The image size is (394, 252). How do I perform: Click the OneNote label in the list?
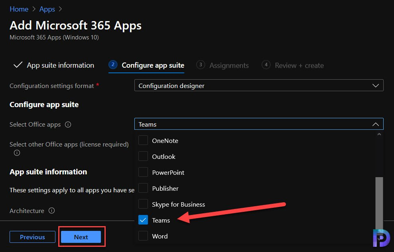[165, 141]
